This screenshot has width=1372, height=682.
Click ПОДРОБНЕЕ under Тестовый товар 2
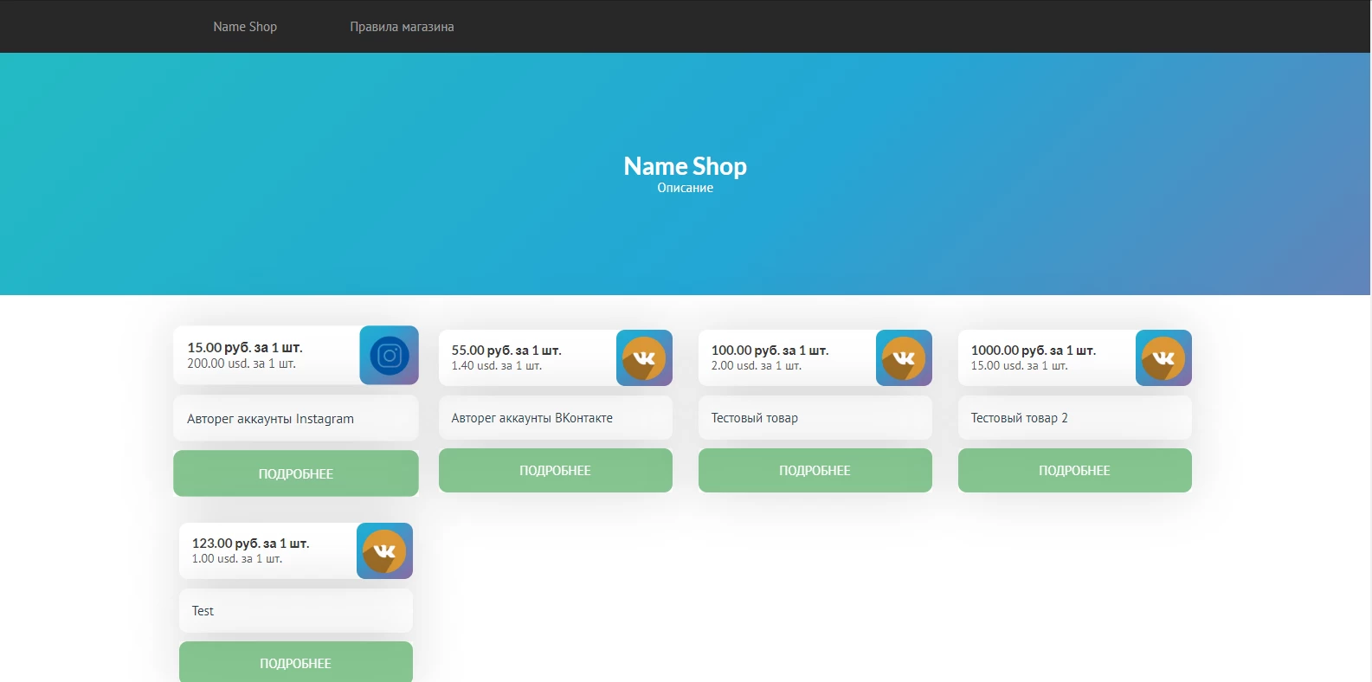point(1075,470)
